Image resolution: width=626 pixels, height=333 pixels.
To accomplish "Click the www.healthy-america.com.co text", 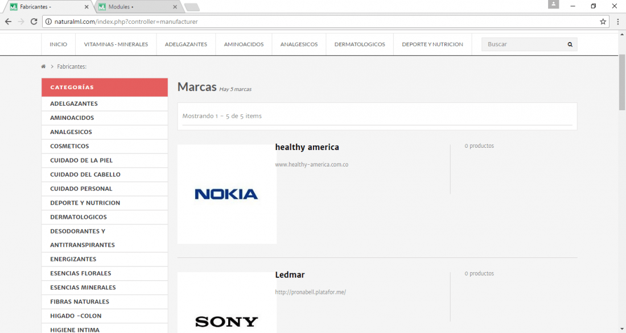I will click(x=312, y=164).
